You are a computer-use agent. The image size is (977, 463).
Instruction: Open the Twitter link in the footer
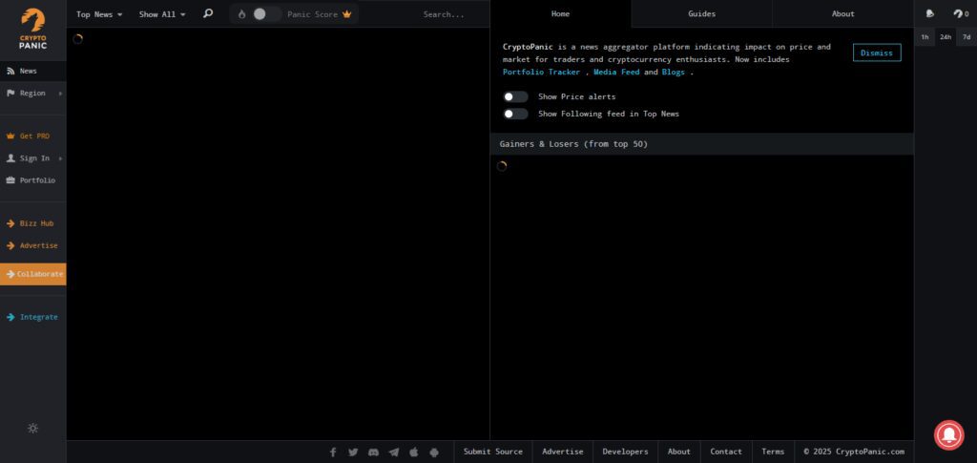tap(353, 452)
